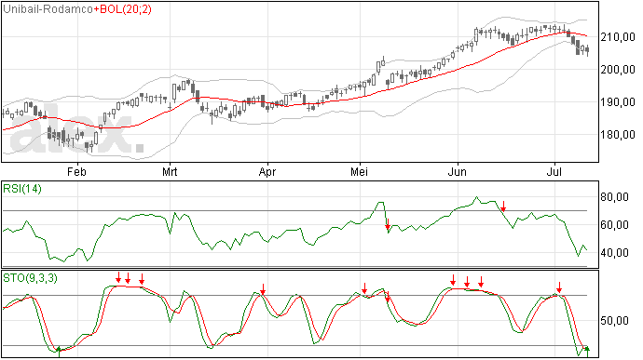Click the +BOL(20;2) indicator label
Viewport: 643px width, 360px height.
122,9
